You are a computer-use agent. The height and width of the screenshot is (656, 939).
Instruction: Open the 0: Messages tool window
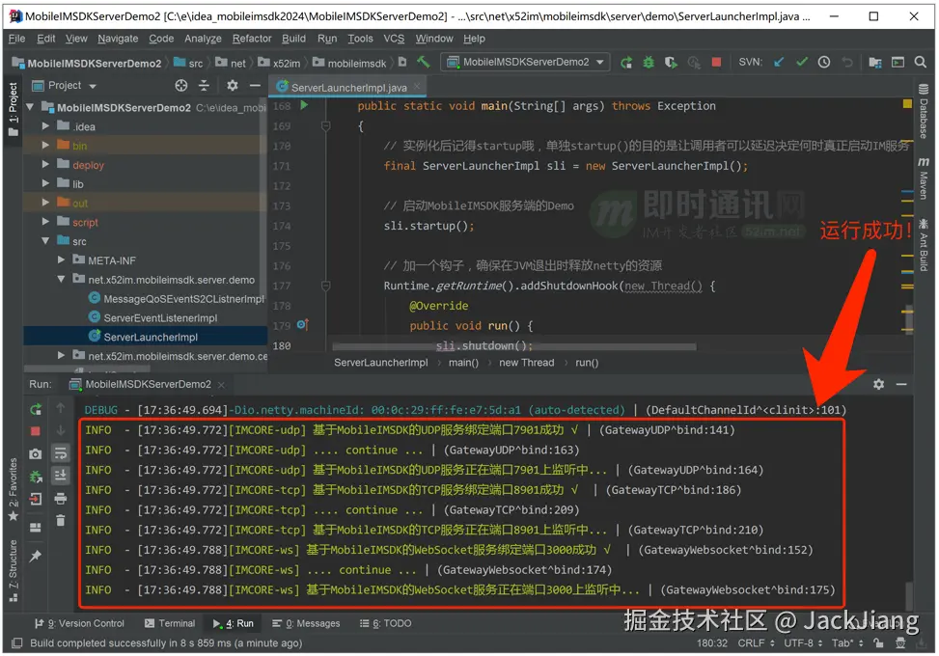tap(306, 623)
